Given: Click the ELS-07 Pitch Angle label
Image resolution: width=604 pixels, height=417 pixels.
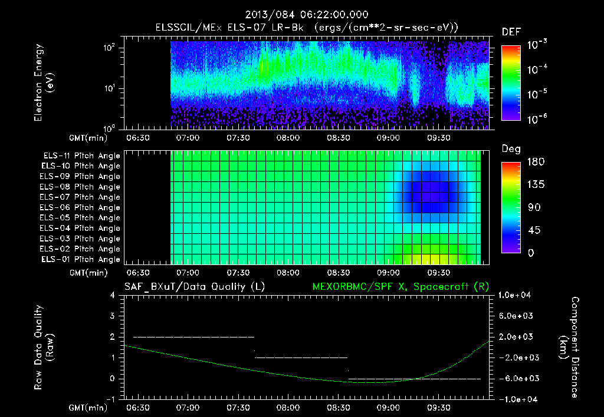Looking at the screenshot, I should pos(80,197).
